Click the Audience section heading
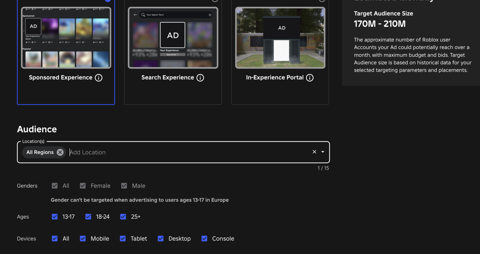Image resolution: width=480 pixels, height=254 pixels. point(37,129)
